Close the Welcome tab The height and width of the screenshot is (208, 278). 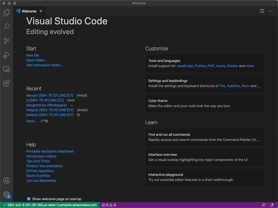[41, 11]
